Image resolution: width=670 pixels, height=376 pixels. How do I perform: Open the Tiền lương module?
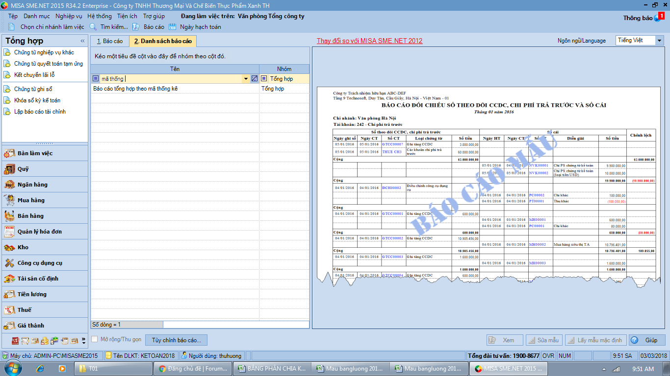[45, 294]
